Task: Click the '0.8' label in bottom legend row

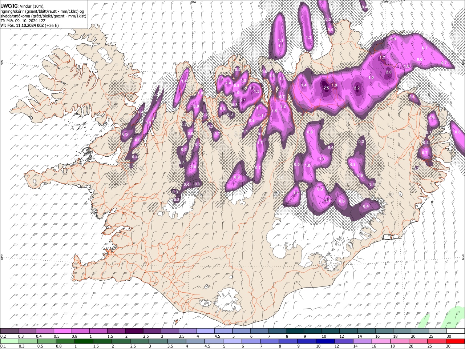Action: pos(58,346)
